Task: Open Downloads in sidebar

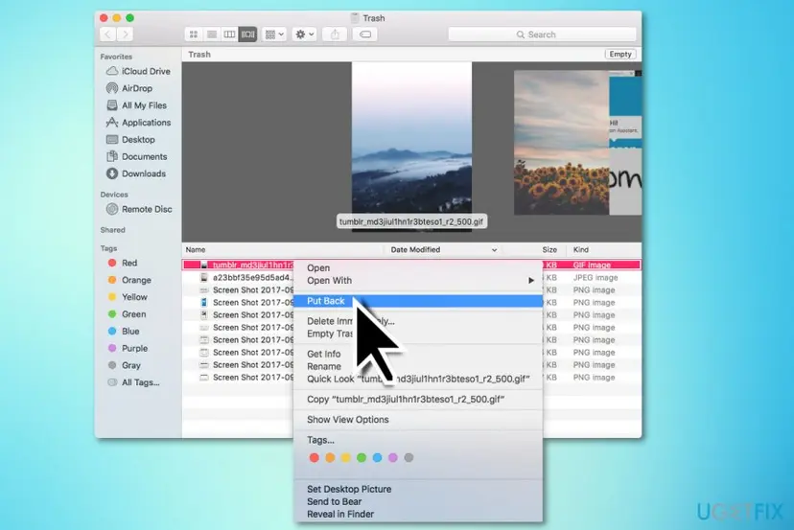Action: [x=136, y=173]
